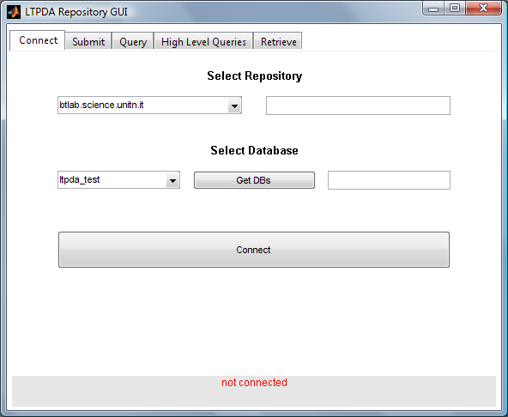Click the Get DBs button
The height and width of the screenshot is (417, 508).
[254, 180]
